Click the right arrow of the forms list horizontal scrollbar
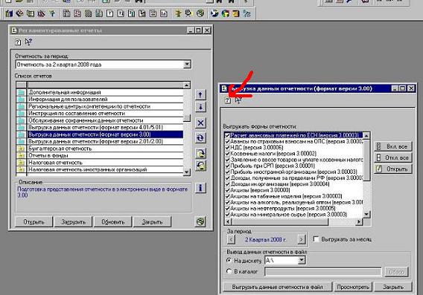 click(359, 221)
